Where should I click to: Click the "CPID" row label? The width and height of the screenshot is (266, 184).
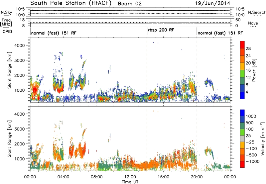pos(7,32)
